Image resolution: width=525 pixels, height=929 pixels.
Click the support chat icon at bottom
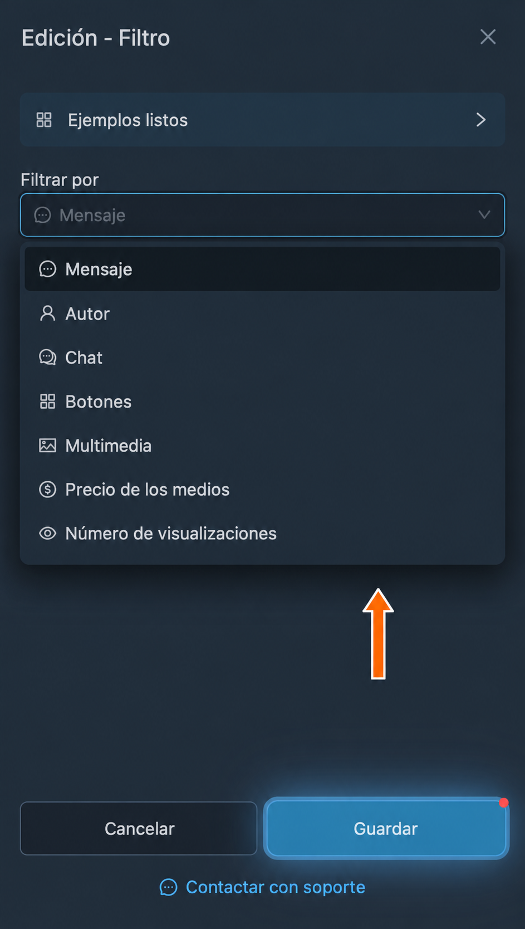coord(169,887)
